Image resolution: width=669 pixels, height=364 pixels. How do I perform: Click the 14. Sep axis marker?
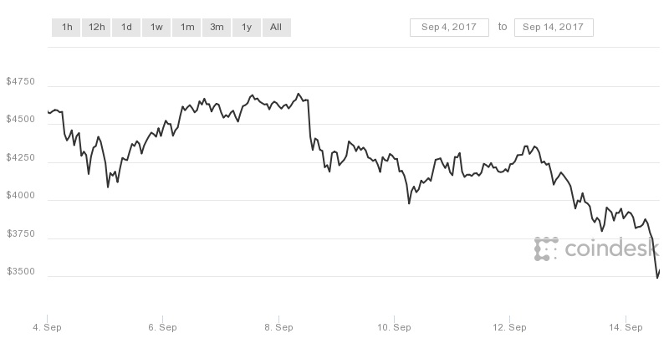(626, 327)
